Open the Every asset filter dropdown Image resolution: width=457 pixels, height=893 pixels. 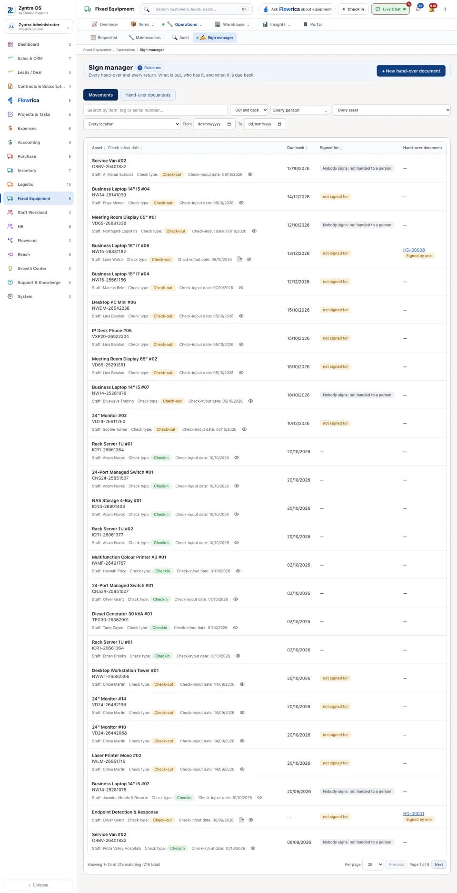(392, 110)
